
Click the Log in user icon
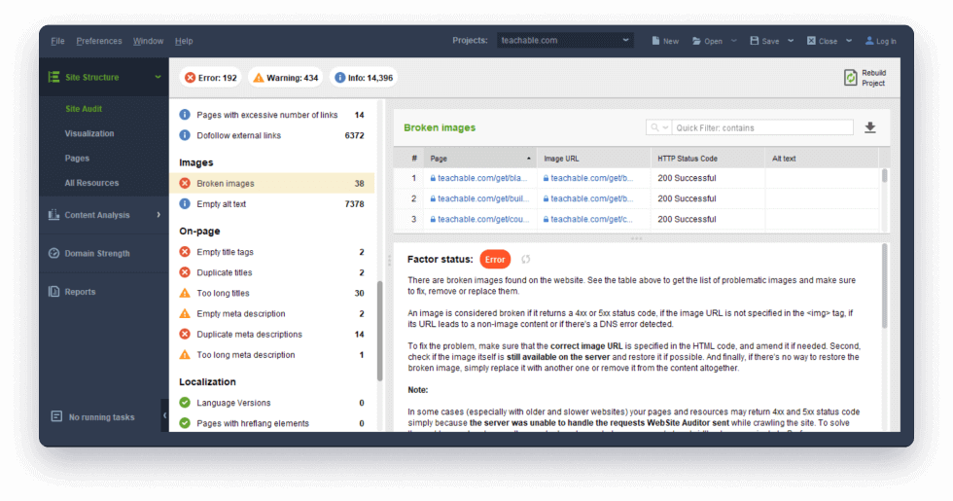click(868, 41)
